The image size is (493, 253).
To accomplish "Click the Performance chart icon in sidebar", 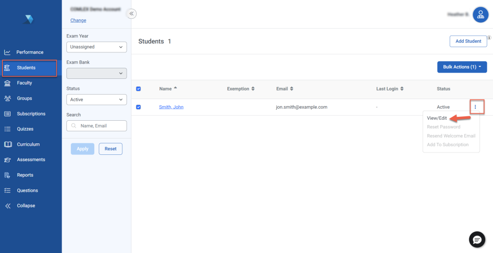I will [7, 52].
